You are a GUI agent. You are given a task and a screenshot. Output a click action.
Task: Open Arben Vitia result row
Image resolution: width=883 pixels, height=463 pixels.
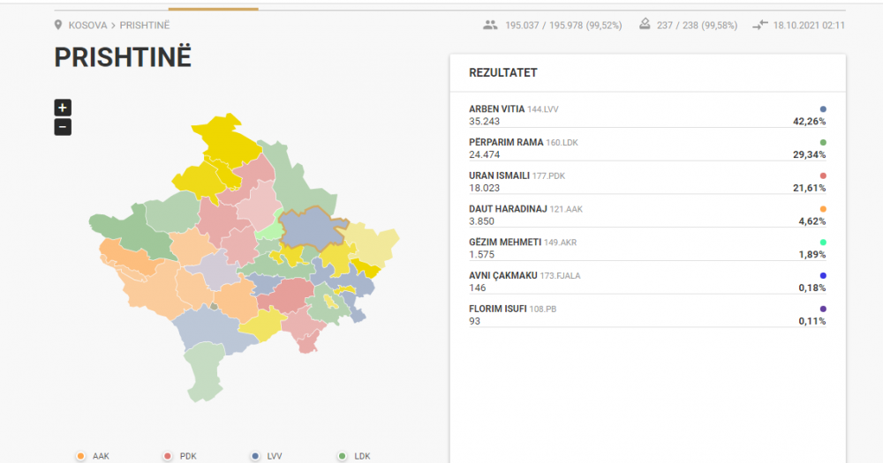point(647,116)
